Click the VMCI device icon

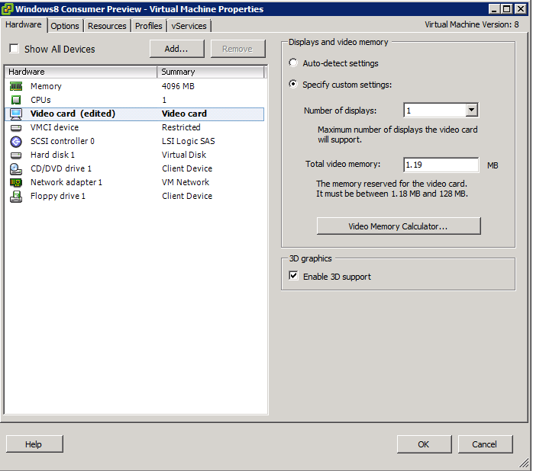pos(16,127)
